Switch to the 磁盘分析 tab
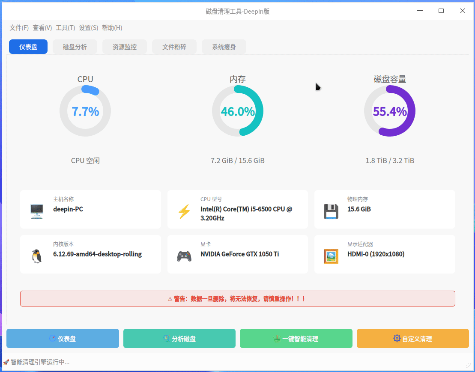475x372 pixels. point(75,47)
